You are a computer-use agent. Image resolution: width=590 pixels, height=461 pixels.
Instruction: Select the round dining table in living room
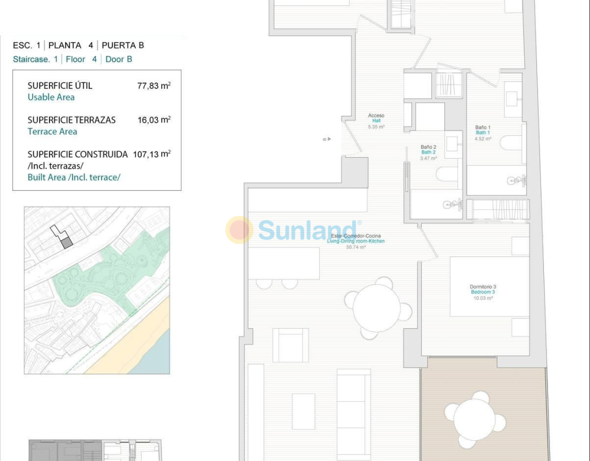coord(377,308)
